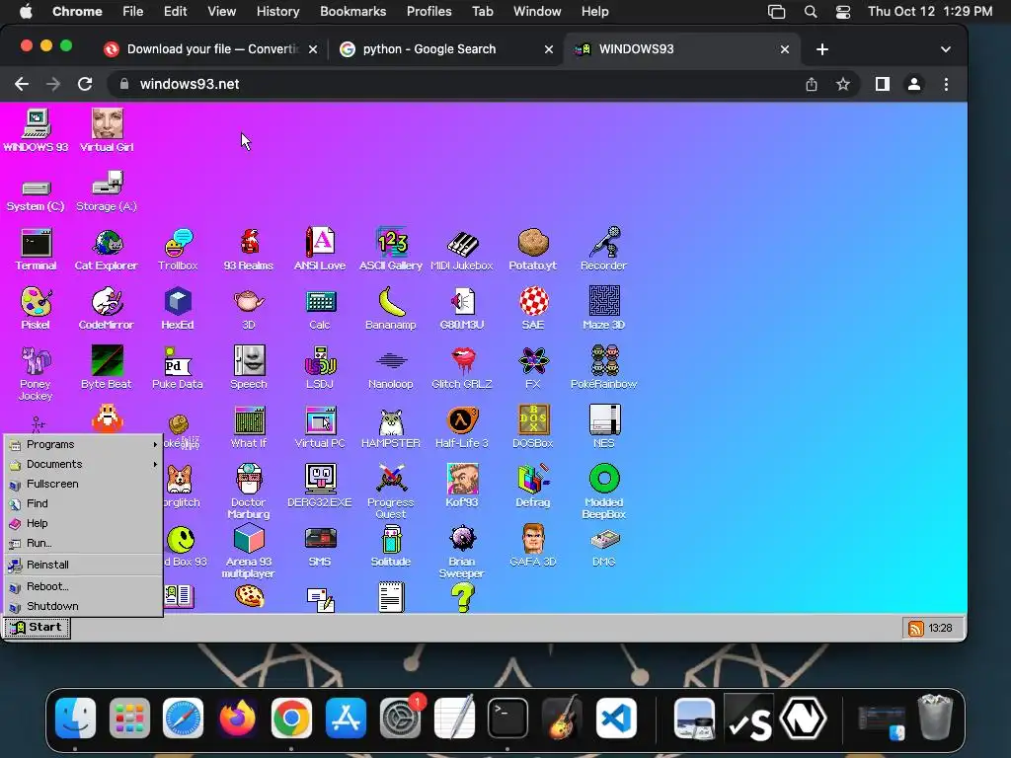Open Glitch GRLZ lips icon
The image size is (1011, 758).
(462, 368)
